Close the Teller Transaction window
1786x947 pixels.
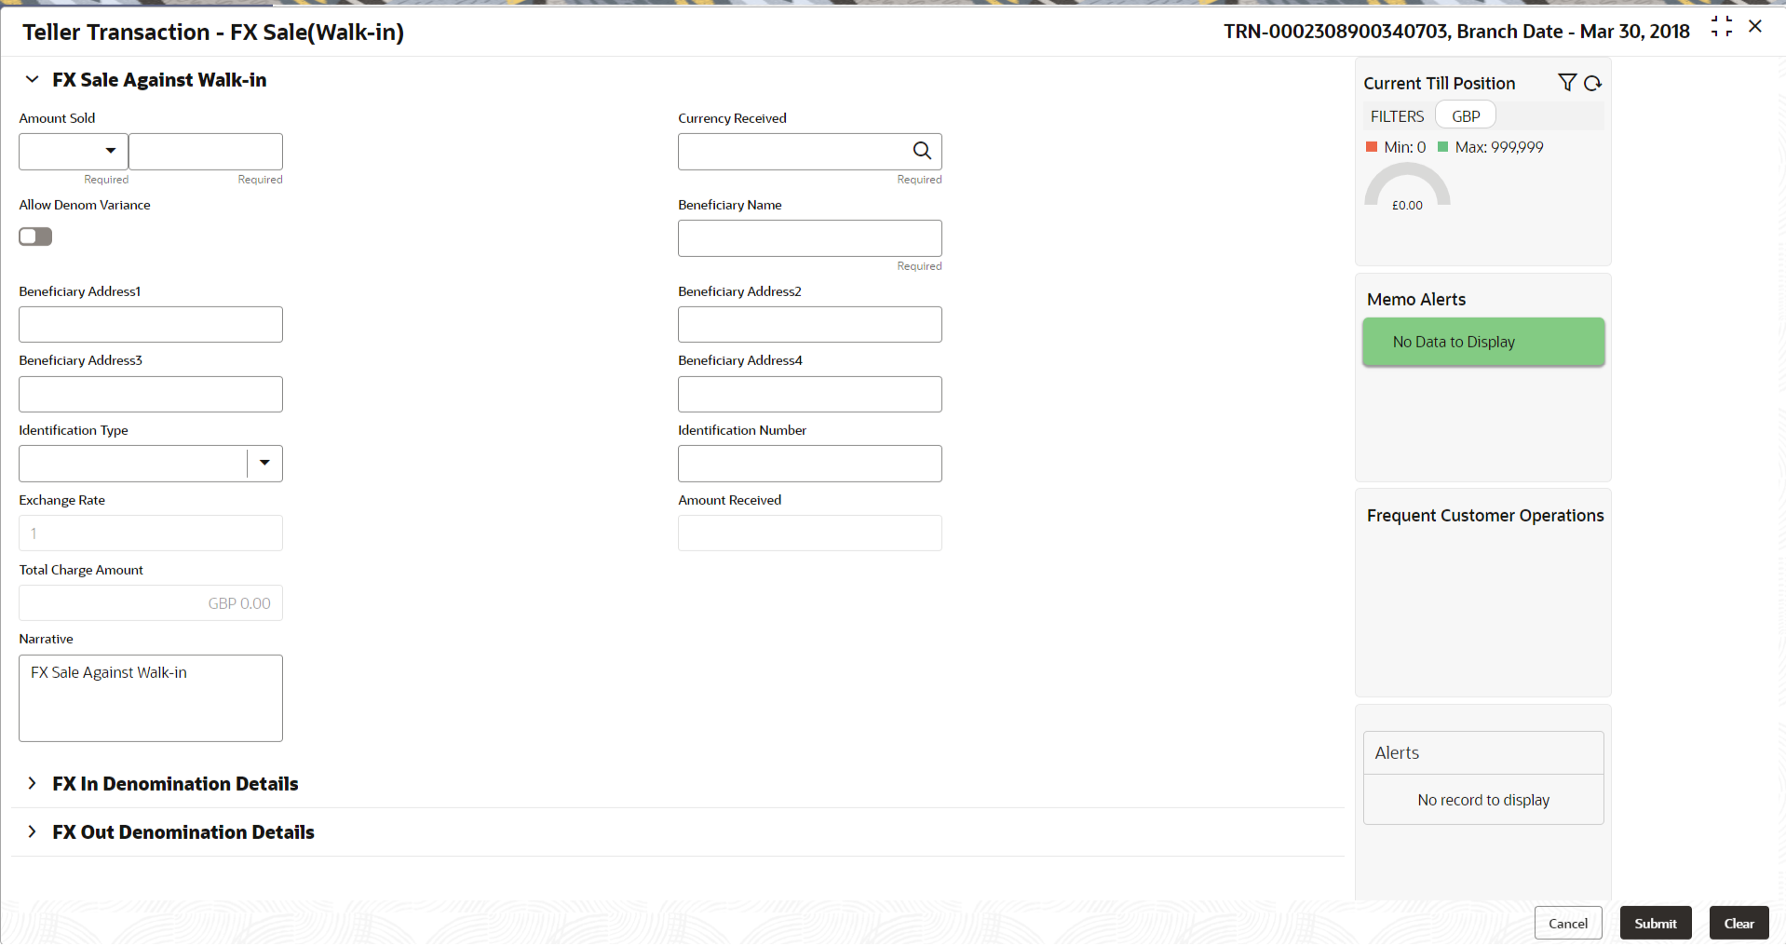[1755, 27]
